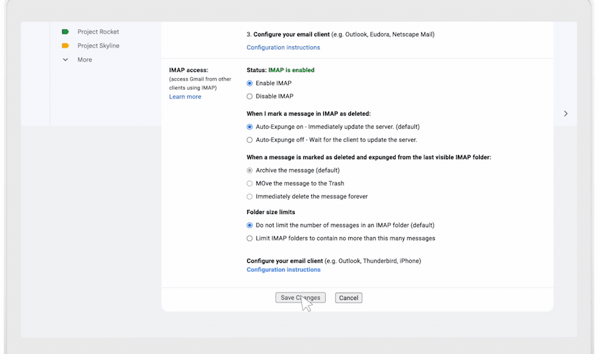This screenshot has height=354, width=598.
Task: Expand the More labels chevron
Action: 65,59
